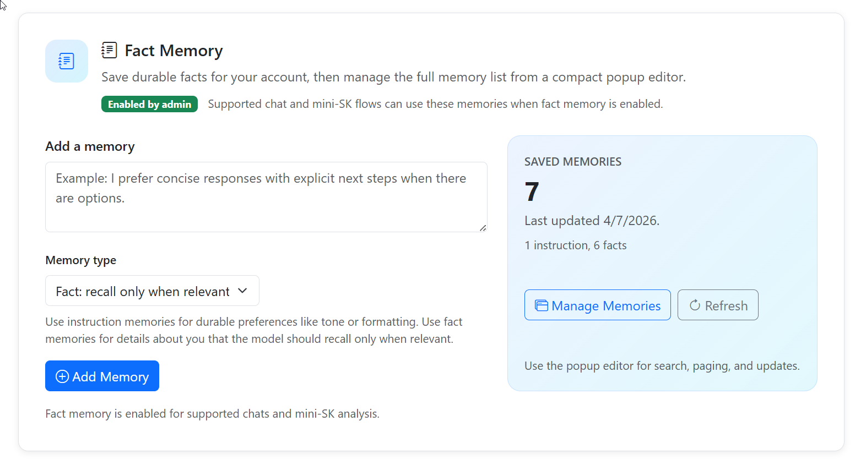This screenshot has width=866, height=465.
Task: Click the icon before the Manage Memories label
Action: click(542, 305)
